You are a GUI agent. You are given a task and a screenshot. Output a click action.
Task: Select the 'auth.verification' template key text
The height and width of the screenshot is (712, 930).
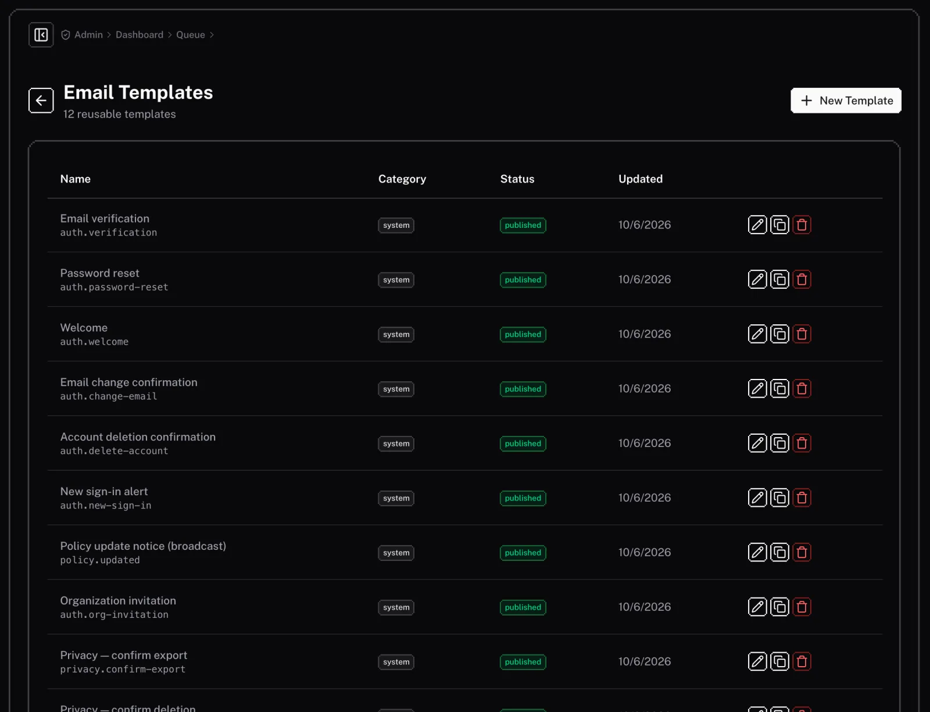tap(109, 232)
